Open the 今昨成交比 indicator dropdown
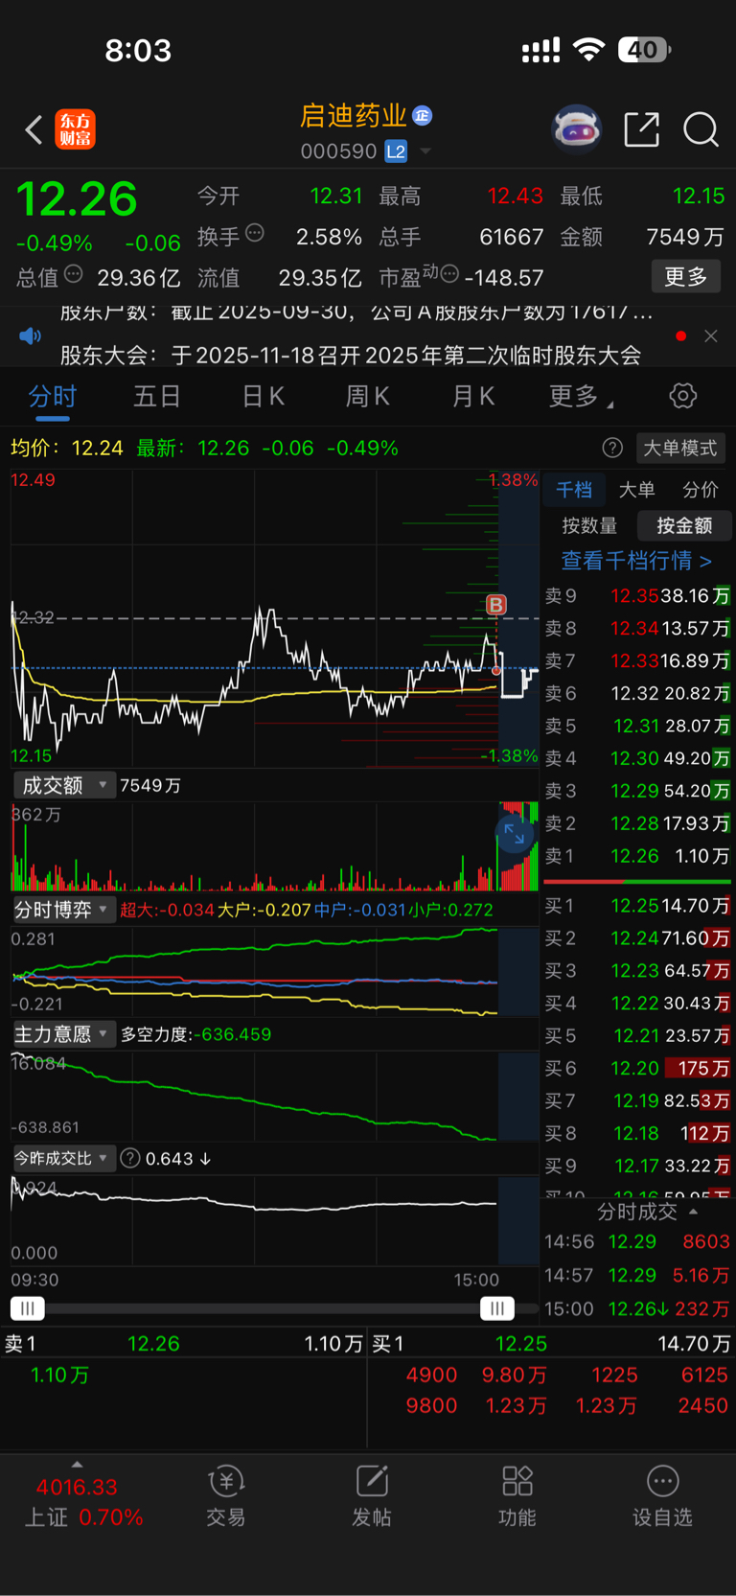The width and height of the screenshot is (736, 1596). coord(64,1158)
